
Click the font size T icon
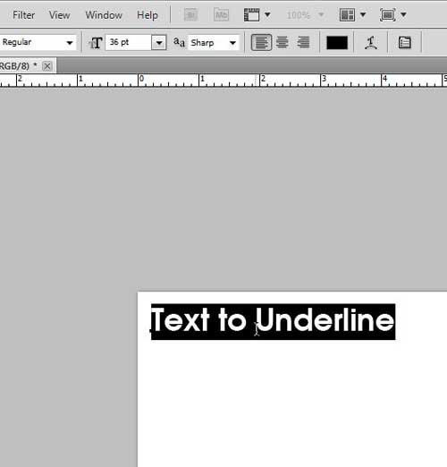(x=96, y=43)
